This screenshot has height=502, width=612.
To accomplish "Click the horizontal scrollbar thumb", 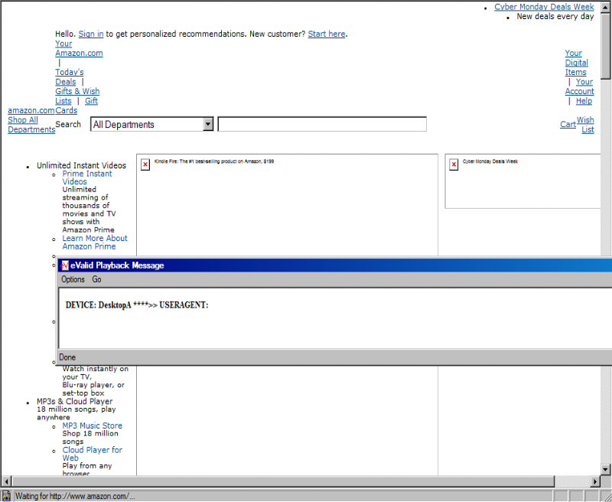I will [x=283, y=481].
